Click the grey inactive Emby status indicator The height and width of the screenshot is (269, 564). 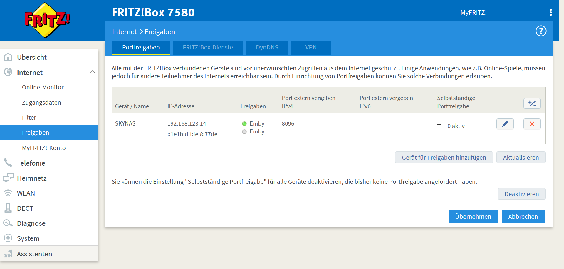244,132
